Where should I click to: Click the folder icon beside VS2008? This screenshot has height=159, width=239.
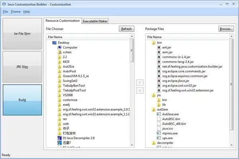pyautogui.click(x=59, y=95)
